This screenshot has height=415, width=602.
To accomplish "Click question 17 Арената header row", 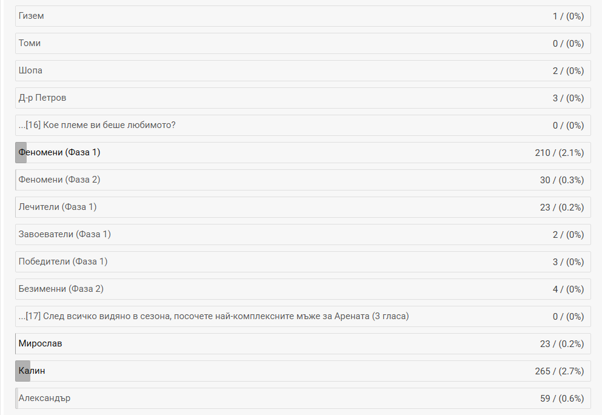I will [x=303, y=317].
